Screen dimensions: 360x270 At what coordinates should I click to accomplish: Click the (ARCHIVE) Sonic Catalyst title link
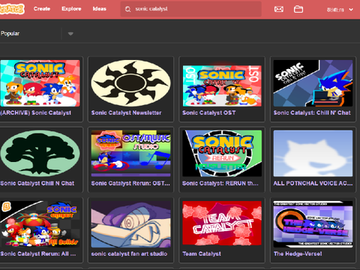click(35, 112)
